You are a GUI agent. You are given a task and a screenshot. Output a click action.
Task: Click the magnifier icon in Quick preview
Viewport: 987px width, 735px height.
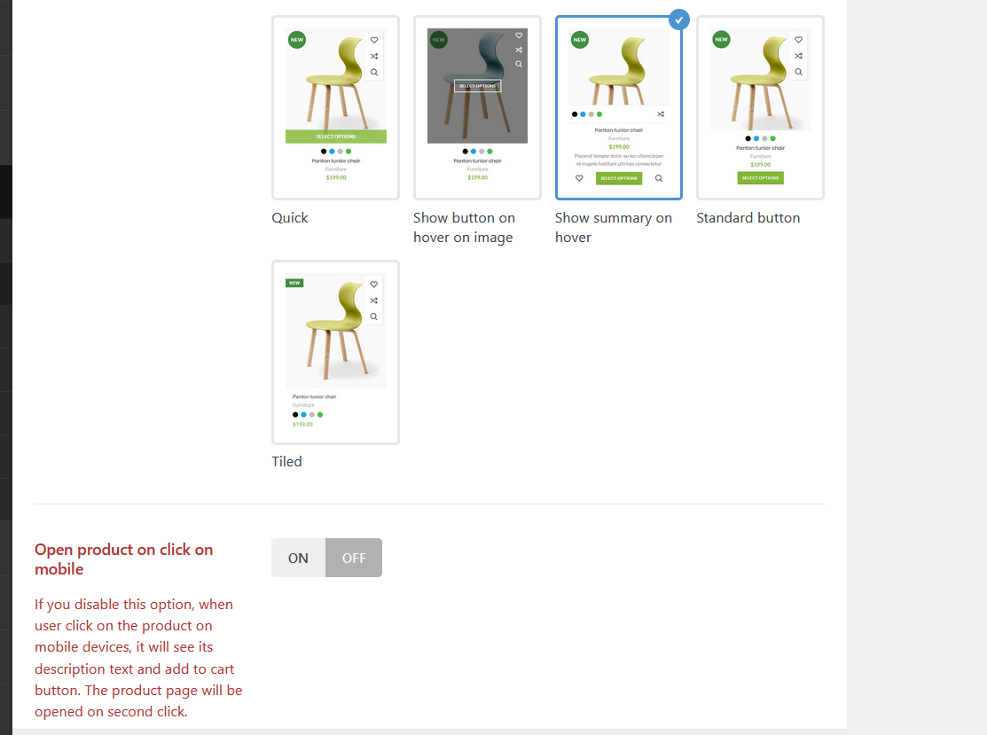coord(374,73)
